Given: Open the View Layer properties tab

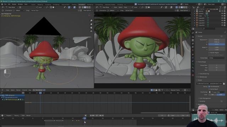Looking at the screenshot, I should point(193,44).
